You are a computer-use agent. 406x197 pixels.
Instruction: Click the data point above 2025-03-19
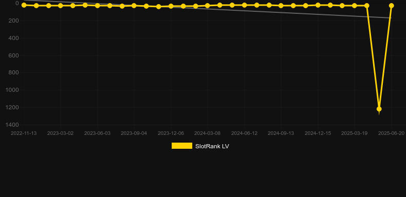click(355, 6)
